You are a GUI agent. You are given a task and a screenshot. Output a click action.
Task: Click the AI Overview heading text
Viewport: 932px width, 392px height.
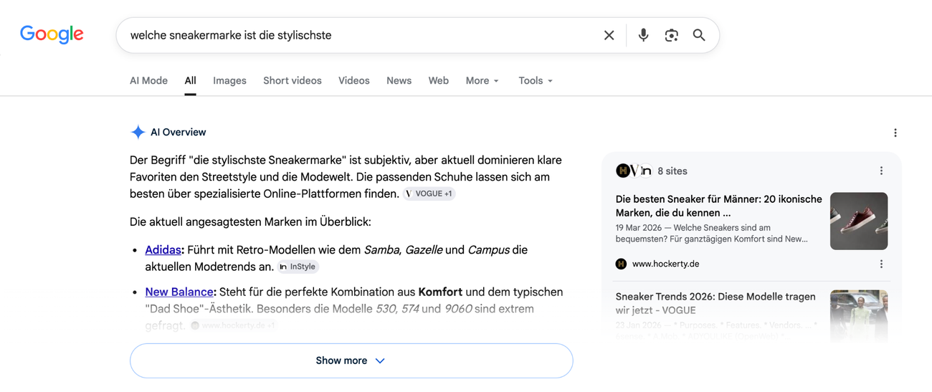tap(178, 133)
